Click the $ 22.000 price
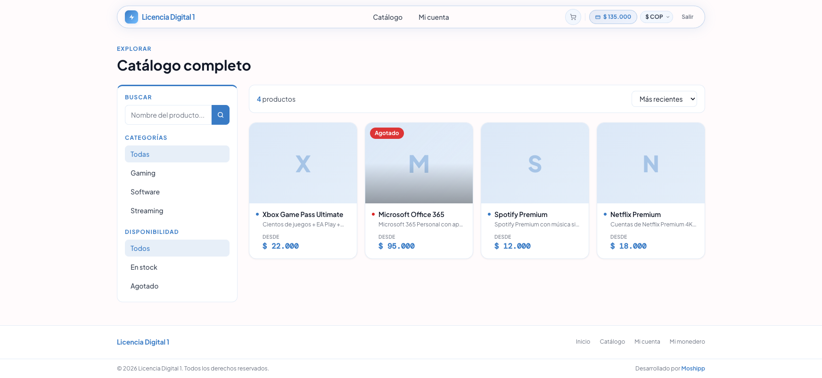Screen dimensions: 822x378 280,246
